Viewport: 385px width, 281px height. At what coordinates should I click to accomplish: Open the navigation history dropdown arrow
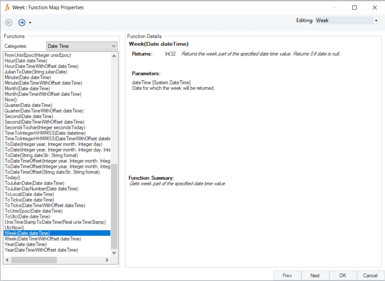click(x=30, y=23)
